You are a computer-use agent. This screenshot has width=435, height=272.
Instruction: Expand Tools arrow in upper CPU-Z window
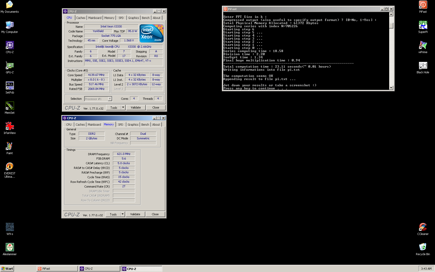[x=123, y=108]
